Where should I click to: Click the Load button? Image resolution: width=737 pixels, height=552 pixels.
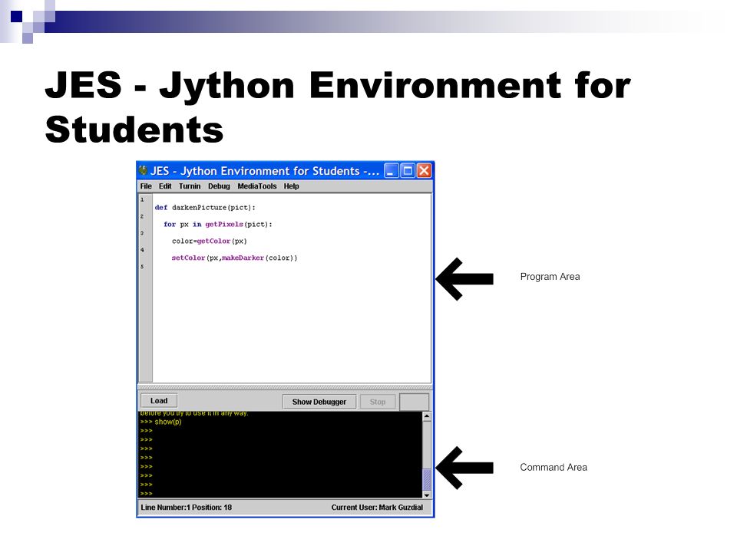point(159,401)
